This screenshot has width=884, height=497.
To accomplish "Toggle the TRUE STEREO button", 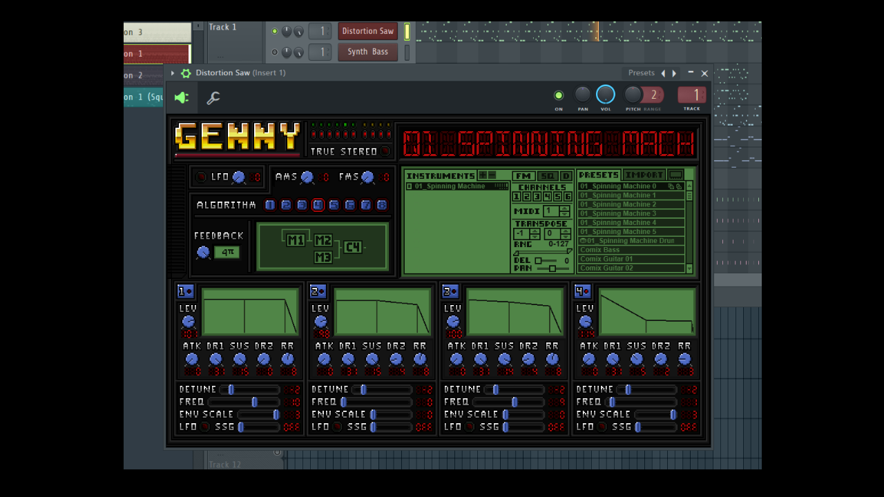I will coord(385,151).
